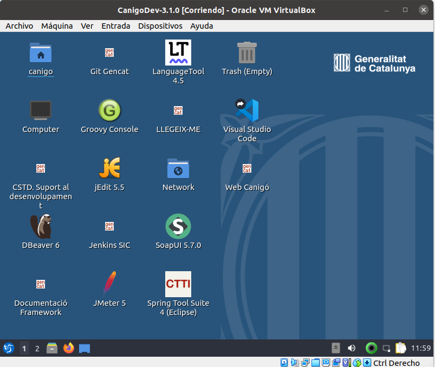
Task: Open the Web Canigó shortcut
Action: click(x=247, y=168)
